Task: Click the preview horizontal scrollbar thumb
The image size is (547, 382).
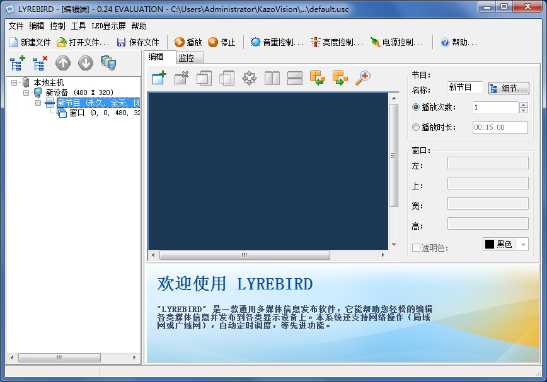Action: (x=245, y=256)
